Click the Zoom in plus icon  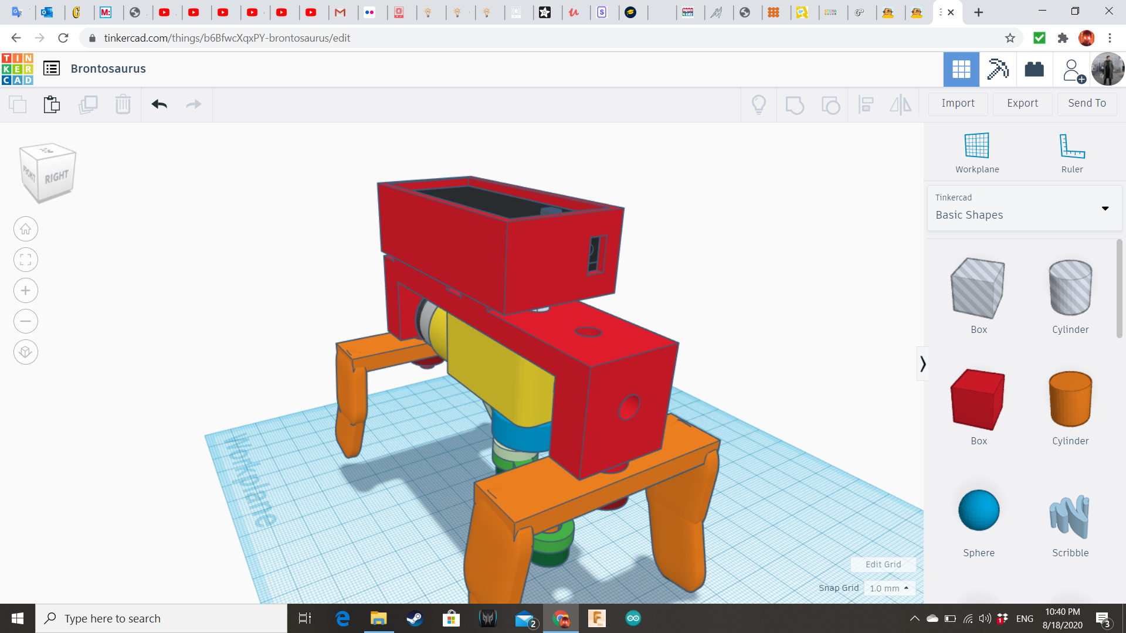point(25,291)
